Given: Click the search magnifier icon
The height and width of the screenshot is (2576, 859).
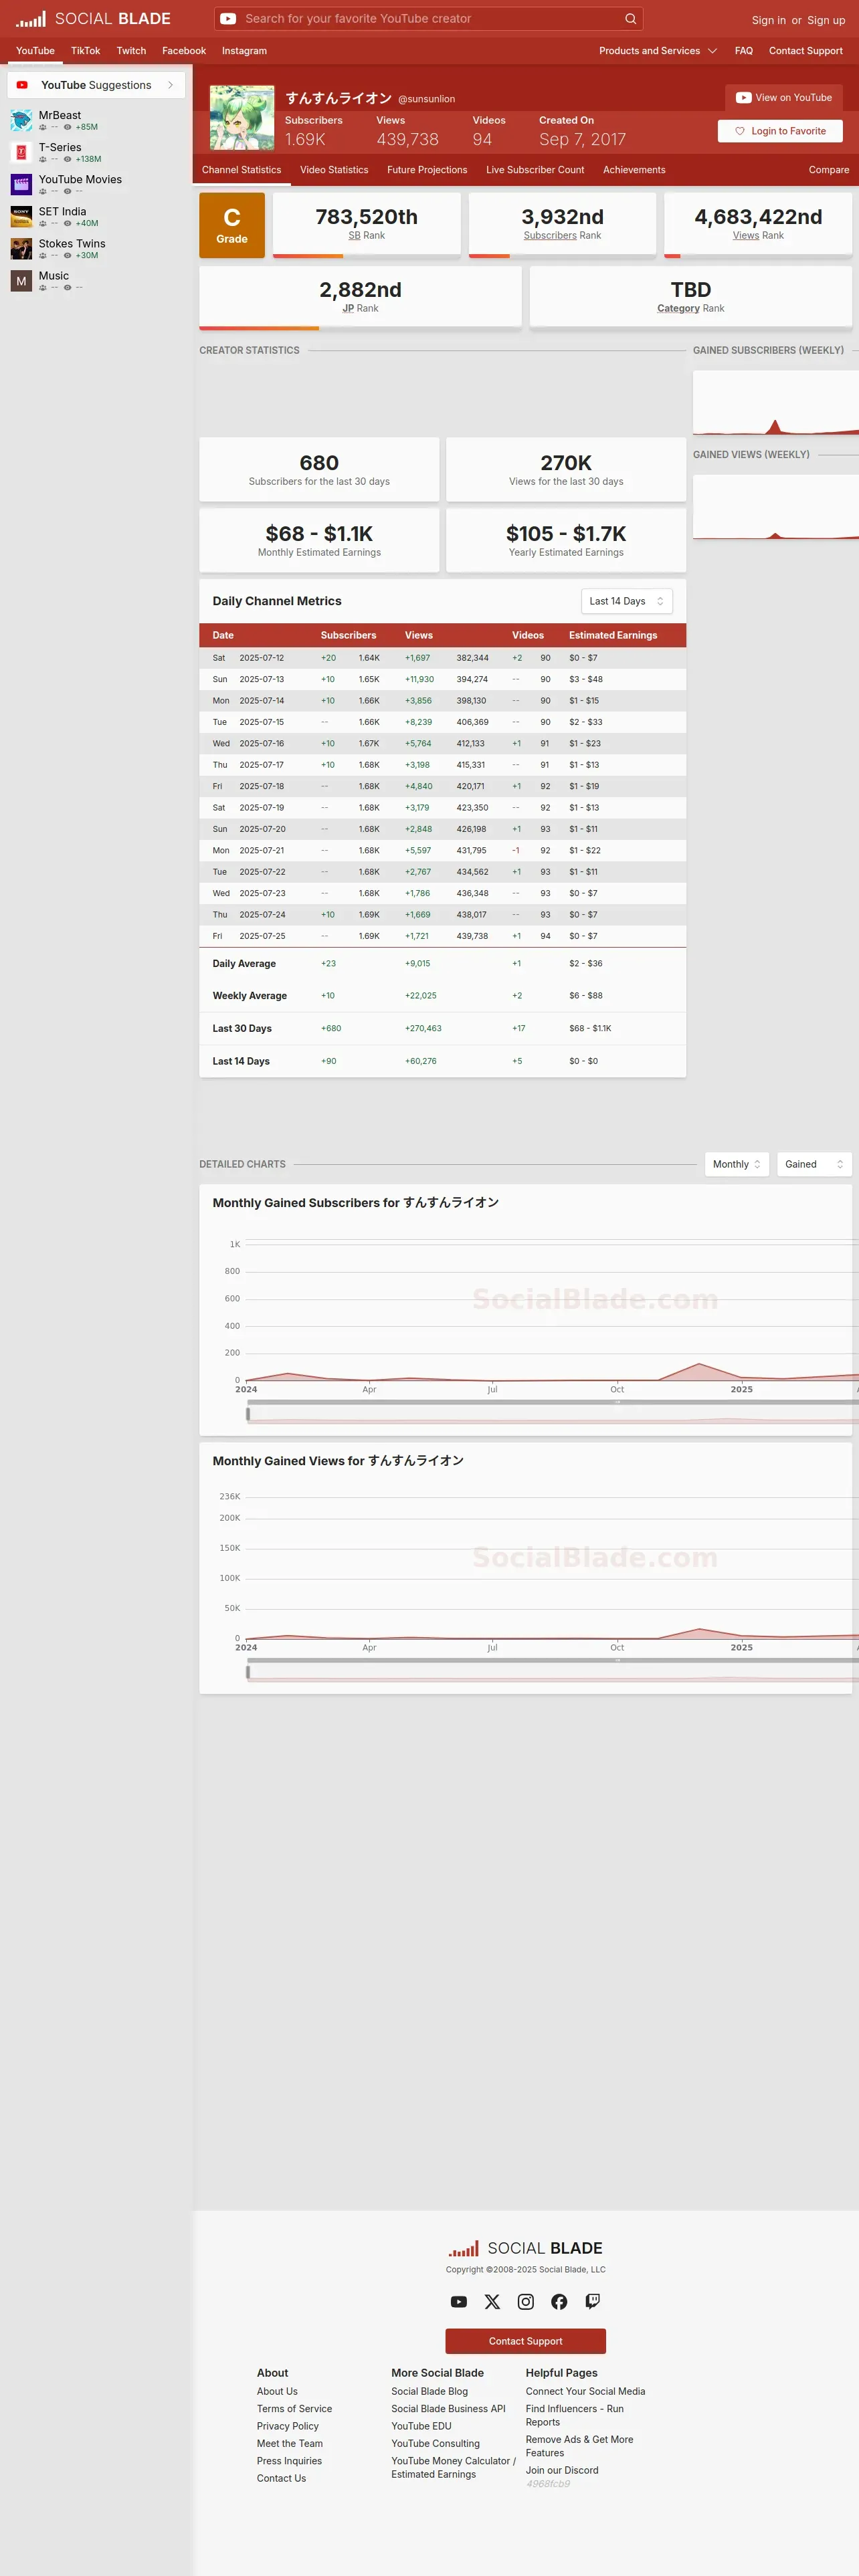Looking at the screenshot, I should click(630, 18).
